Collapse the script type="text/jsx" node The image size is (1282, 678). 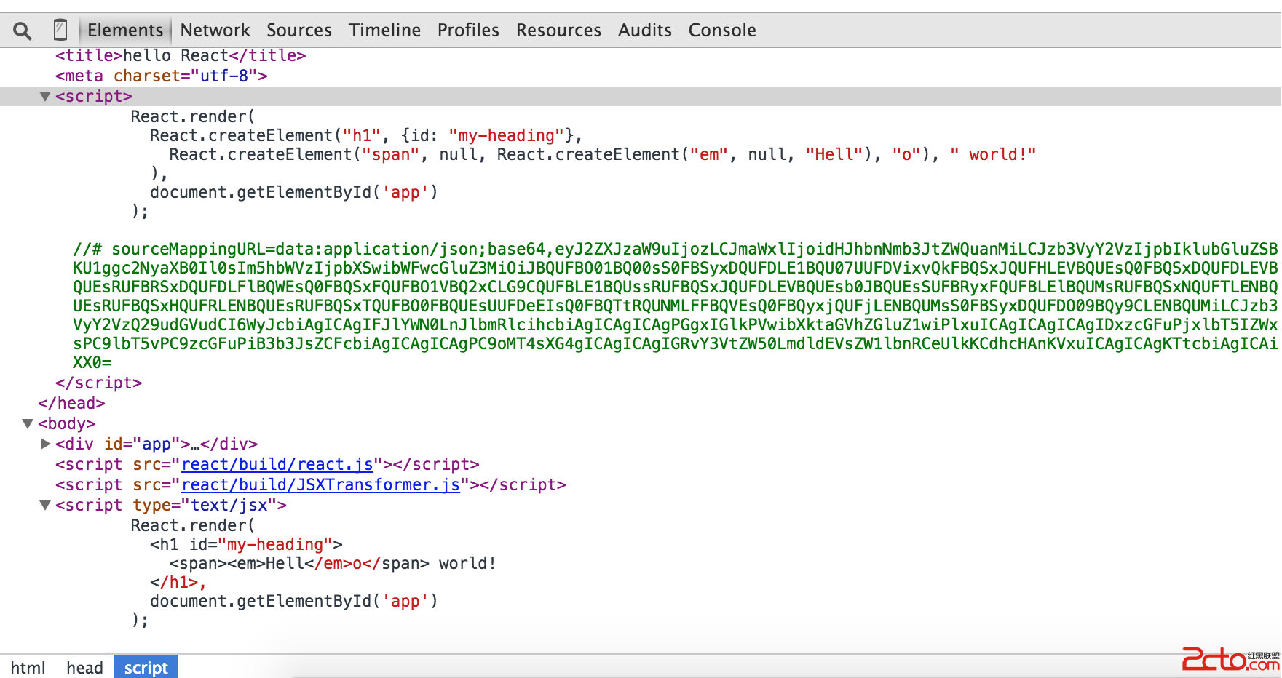pyautogui.click(x=45, y=506)
